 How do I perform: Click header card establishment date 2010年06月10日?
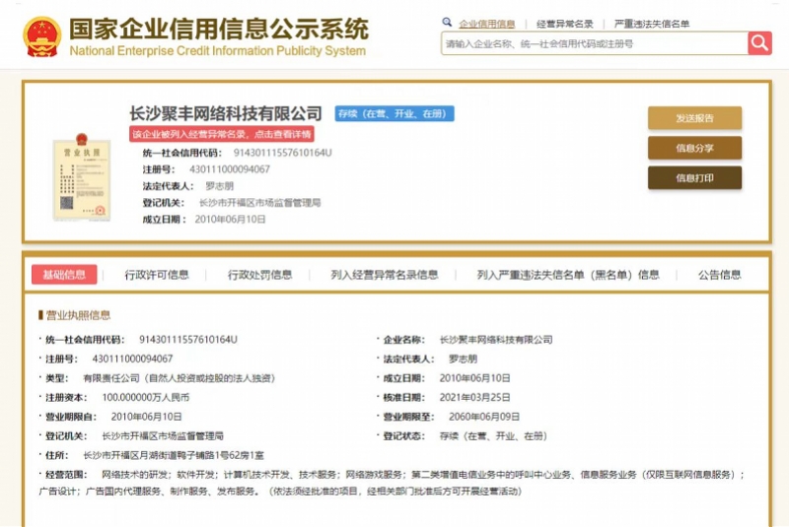pos(230,219)
